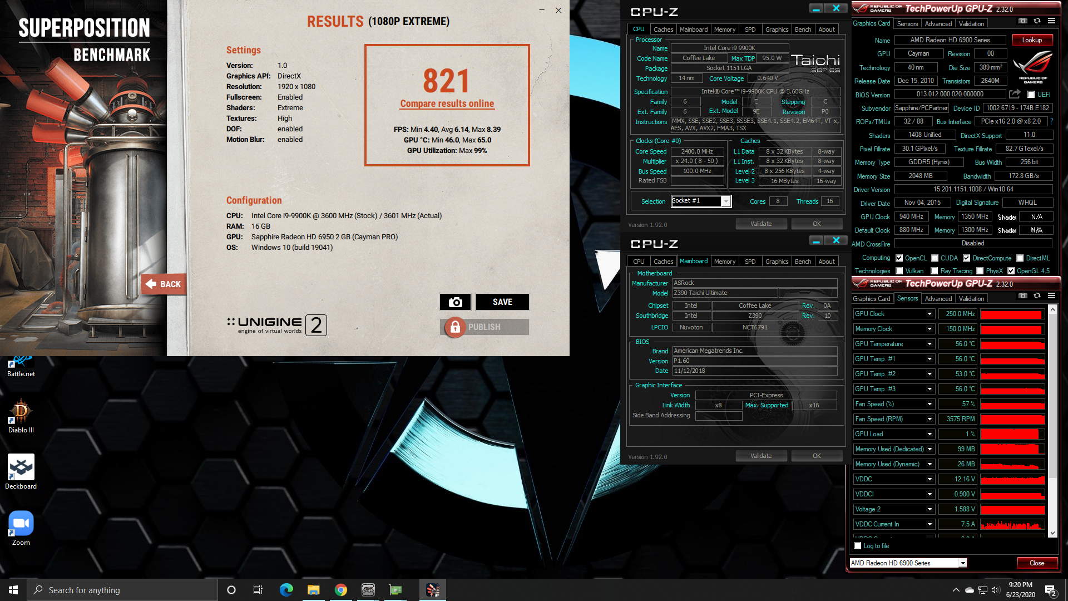
Task: Click the refresh icon in the Sensors GPU-Z window
Action: (1037, 295)
